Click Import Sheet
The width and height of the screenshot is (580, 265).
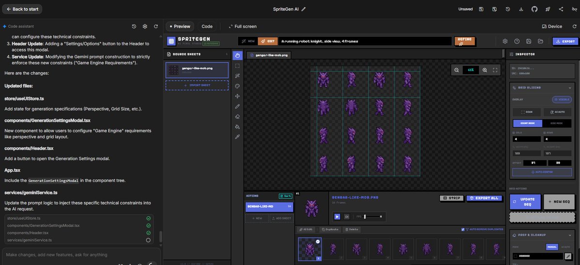click(197, 86)
